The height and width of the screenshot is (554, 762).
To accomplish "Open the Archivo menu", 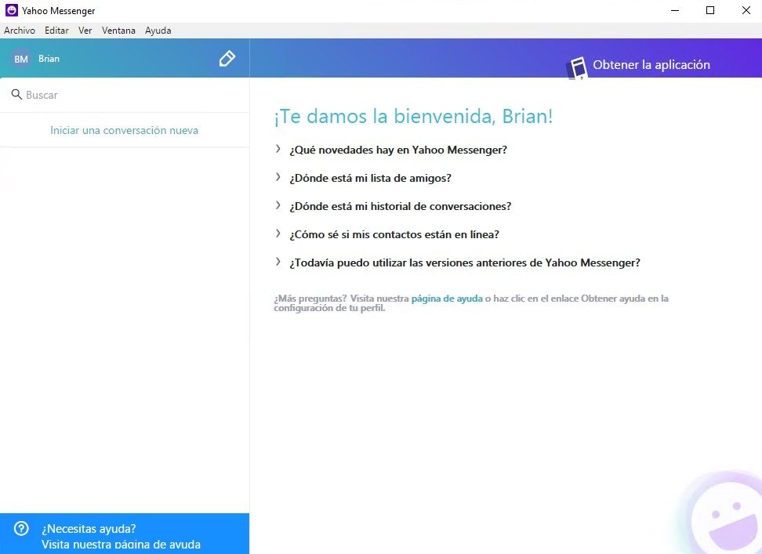I will [20, 30].
